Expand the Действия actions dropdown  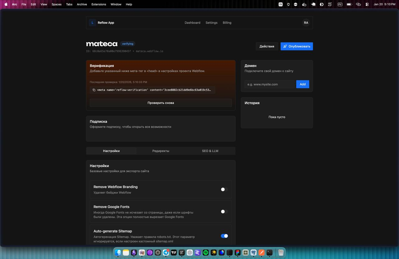coord(267,46)
